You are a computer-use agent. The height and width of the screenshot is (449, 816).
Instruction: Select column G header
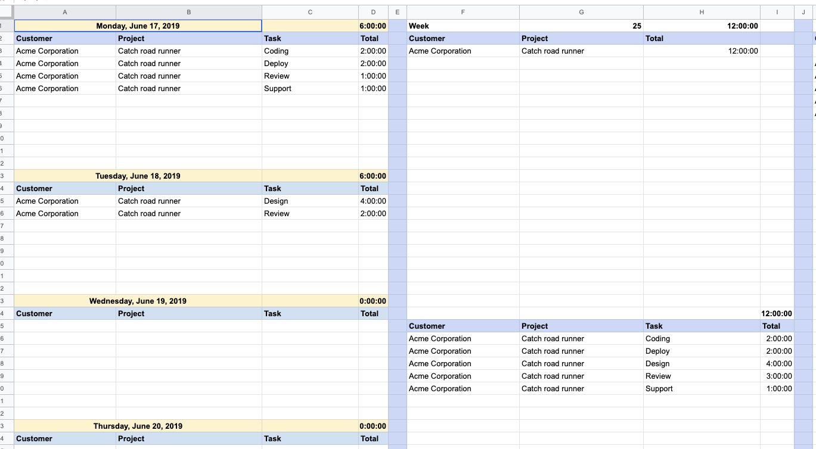pos(581,13)
